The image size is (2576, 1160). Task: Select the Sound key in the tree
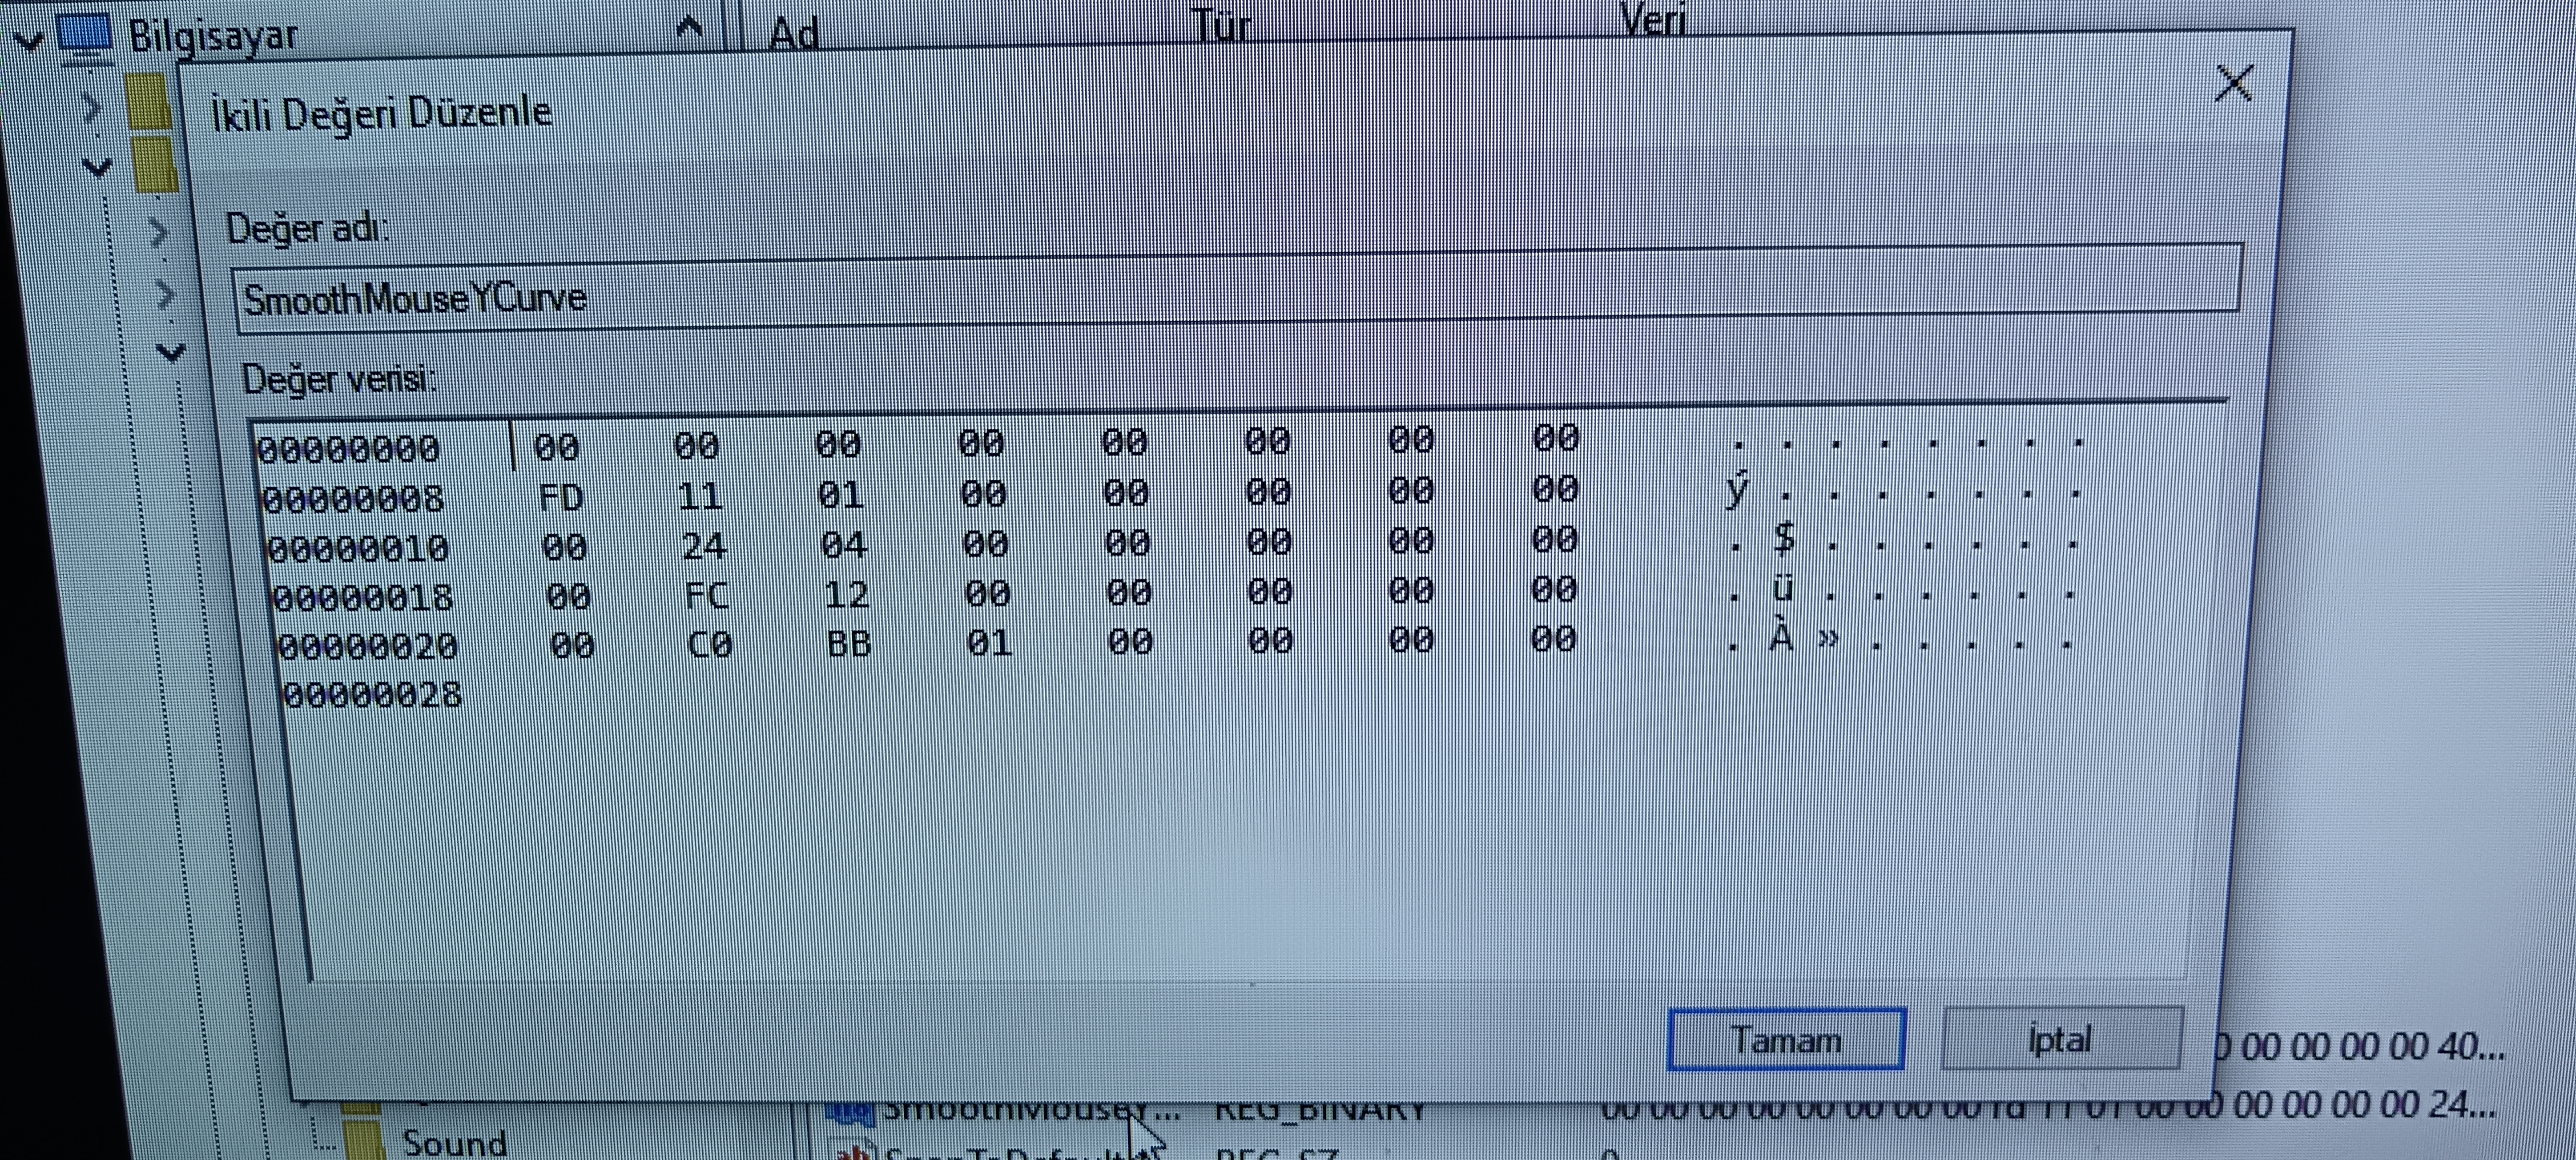click(x=454, y=1142)
